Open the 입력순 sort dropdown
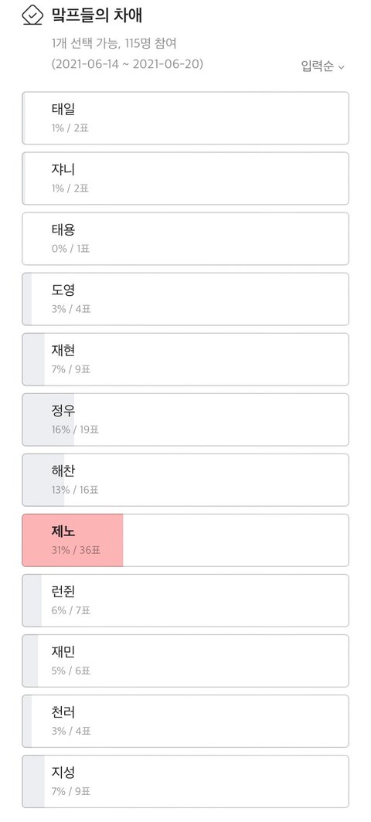371x822 pixels. (x=323, y=66)
